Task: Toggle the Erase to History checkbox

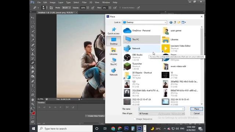Action: tap(120, 8)
